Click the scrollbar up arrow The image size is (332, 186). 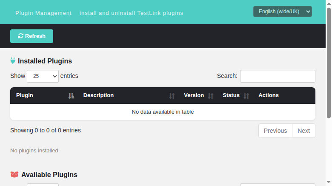(329, 3)
